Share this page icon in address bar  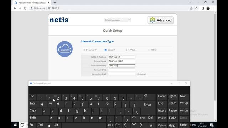(x=191, y=9)
